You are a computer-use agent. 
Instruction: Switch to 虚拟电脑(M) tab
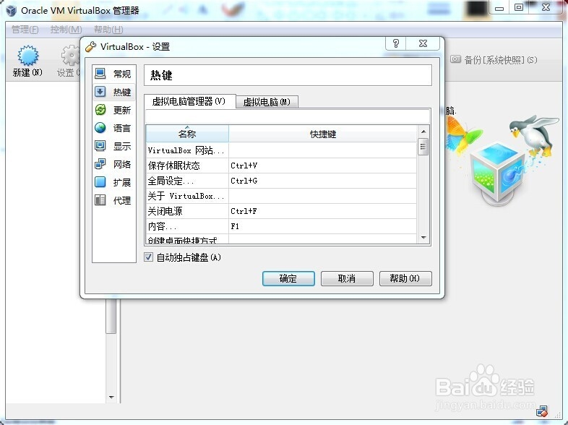(267, 102)
